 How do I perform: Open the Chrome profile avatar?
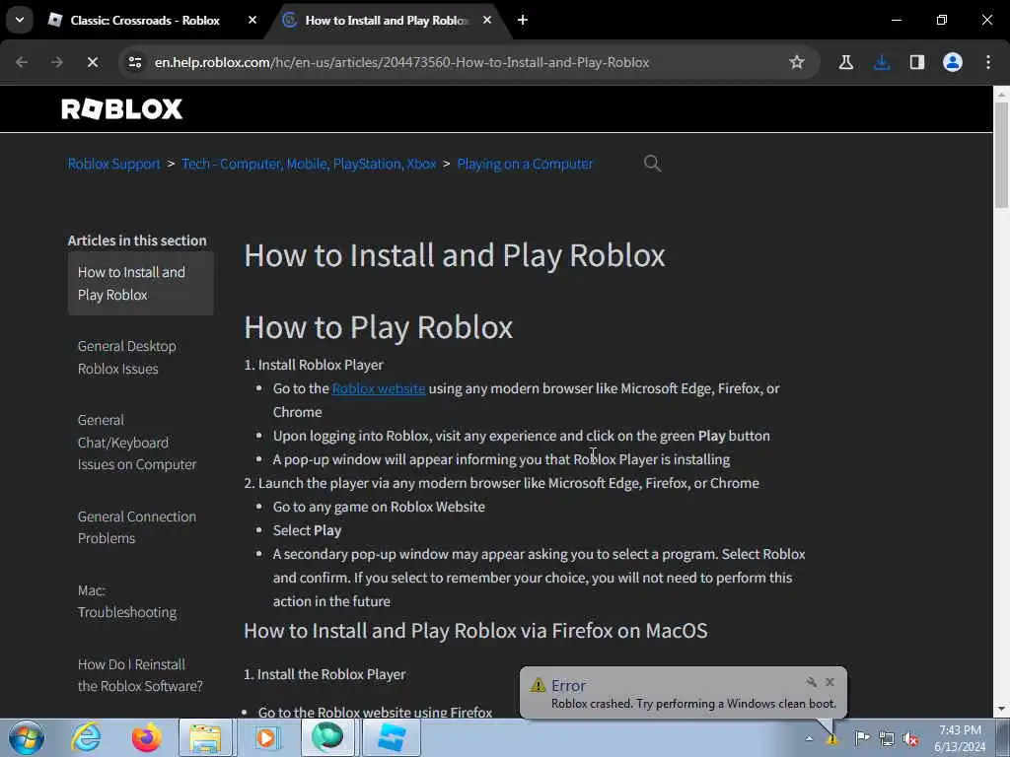952,62
